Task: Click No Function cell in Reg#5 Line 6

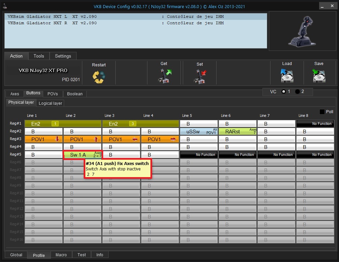Action: (237, 155)
